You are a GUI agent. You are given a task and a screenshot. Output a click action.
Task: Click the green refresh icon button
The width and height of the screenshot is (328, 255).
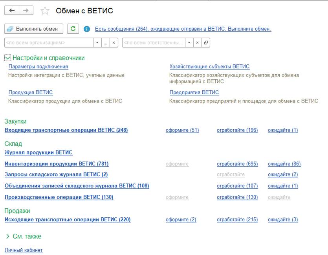point(73,29)
